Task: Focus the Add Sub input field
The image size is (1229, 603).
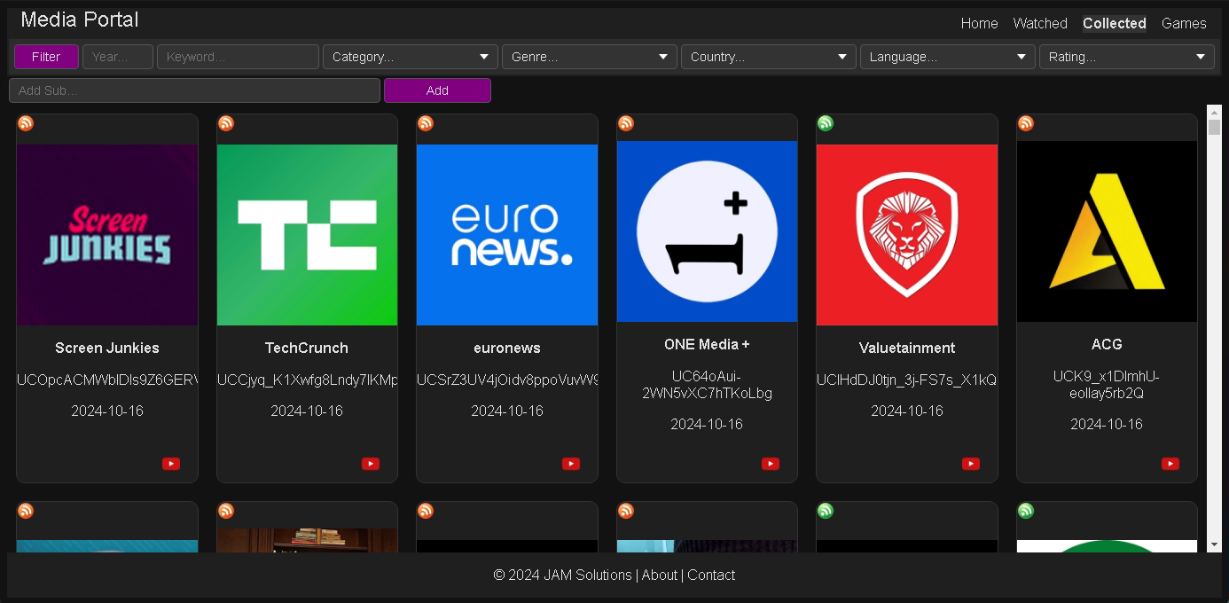Action: click(194, 90)
